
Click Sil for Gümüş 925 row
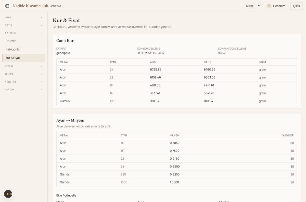pos(292,174)
